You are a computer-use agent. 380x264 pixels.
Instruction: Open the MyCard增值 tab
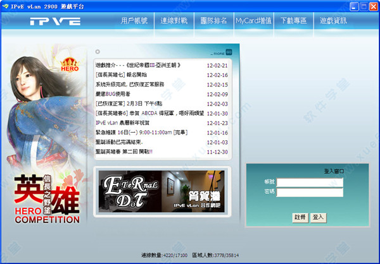(253, 21)
